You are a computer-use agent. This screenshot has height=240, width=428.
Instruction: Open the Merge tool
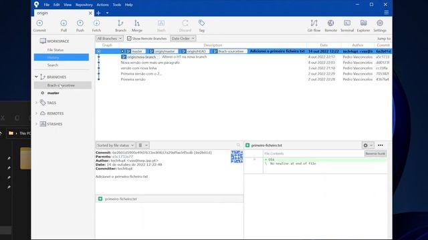(x=137, y=26)
